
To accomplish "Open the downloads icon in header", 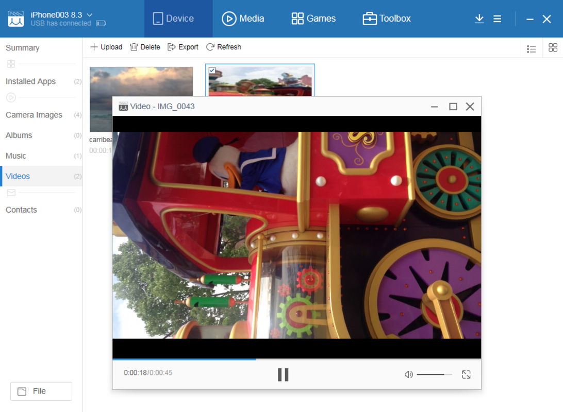I will [x=479, y=19].
